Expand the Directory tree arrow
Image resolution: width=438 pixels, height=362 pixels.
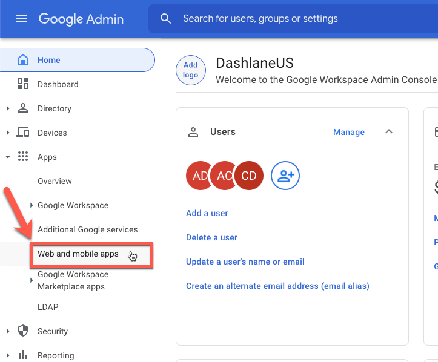click(8, 108)
